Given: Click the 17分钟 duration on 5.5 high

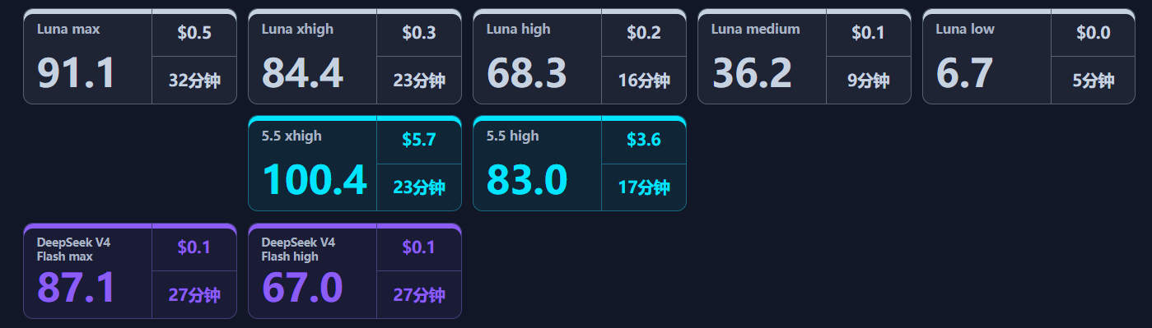Looking at the screenshot, I should [x=644, y=187].
